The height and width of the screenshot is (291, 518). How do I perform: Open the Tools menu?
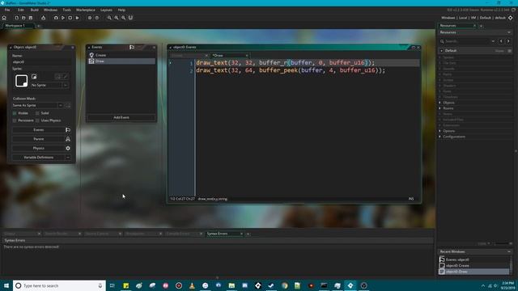(66, 10)
